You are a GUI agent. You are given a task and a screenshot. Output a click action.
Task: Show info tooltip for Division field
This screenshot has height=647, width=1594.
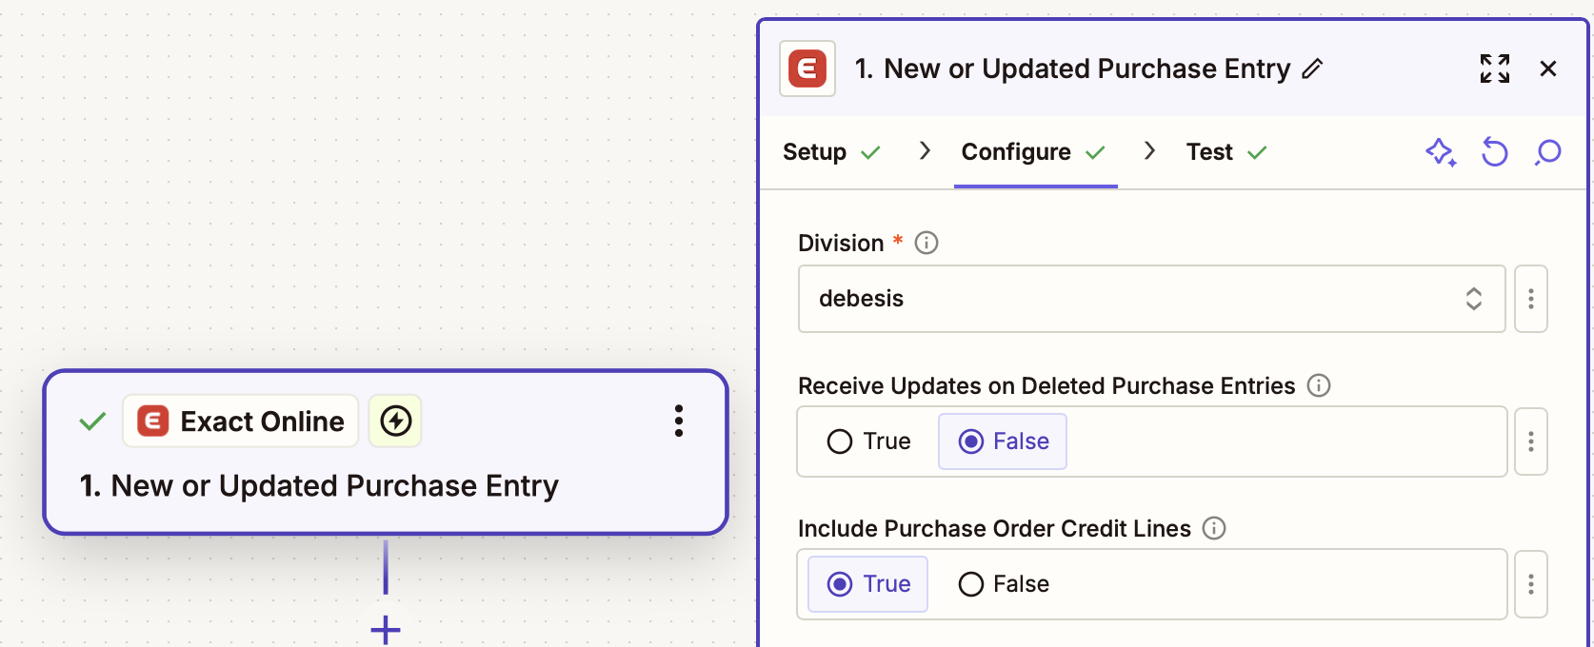click(x=927, y=243)
